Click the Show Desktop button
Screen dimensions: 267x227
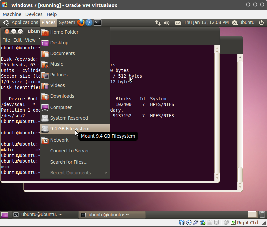coord(4,215)
